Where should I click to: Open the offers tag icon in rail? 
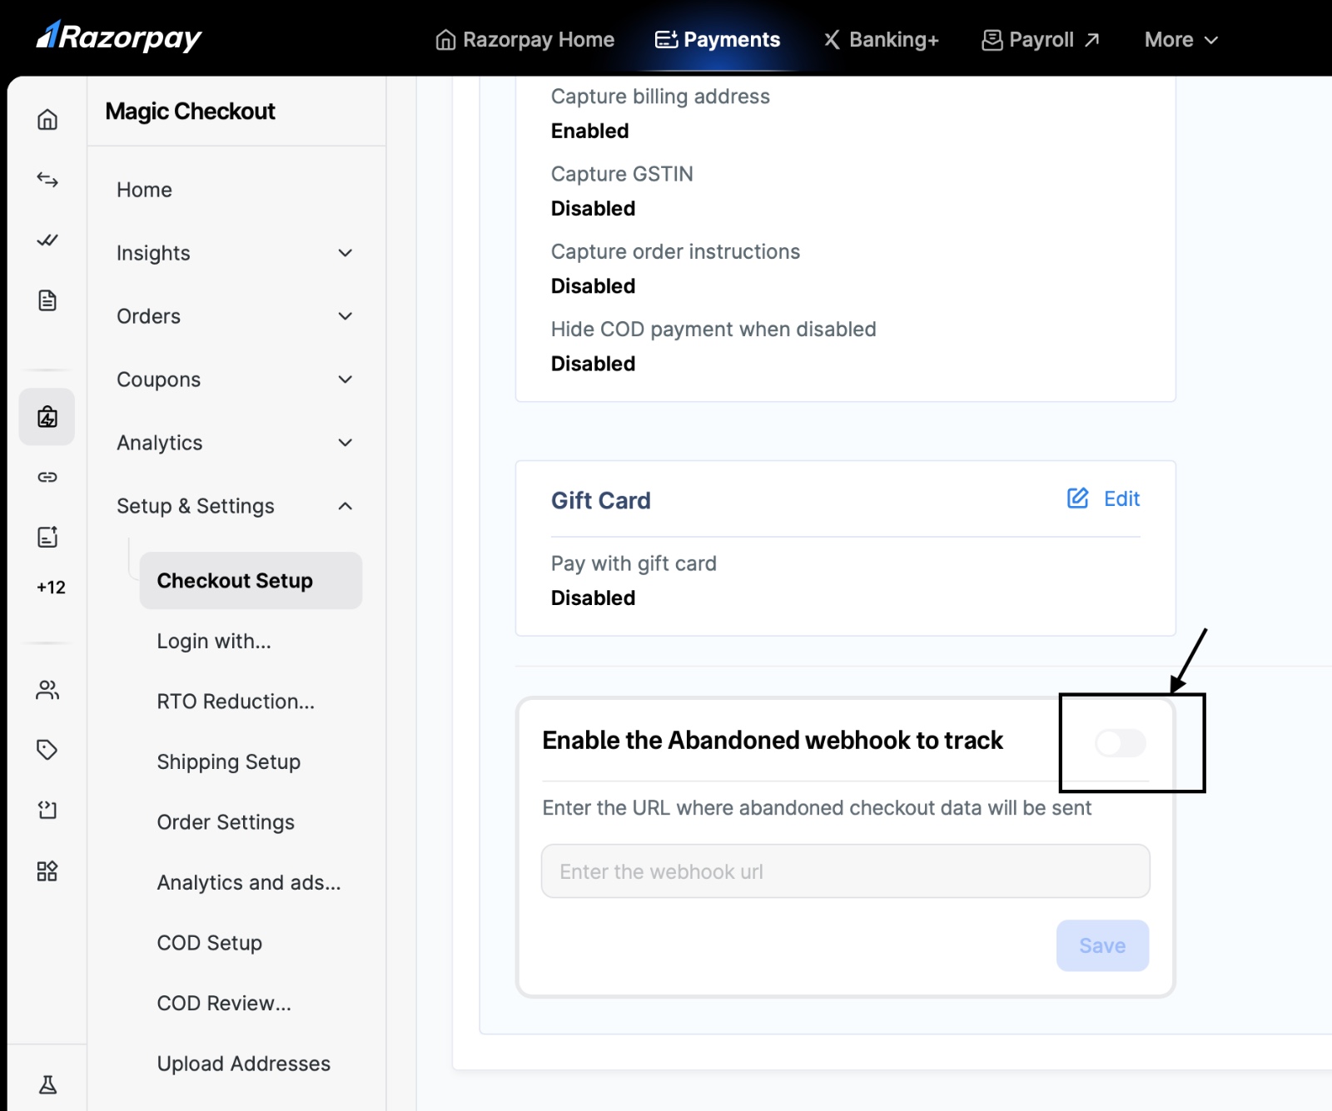click(x=47, y=750)
